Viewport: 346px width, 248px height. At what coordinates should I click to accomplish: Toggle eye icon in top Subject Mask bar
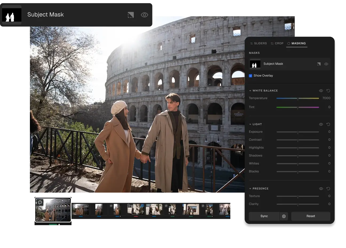144,15
